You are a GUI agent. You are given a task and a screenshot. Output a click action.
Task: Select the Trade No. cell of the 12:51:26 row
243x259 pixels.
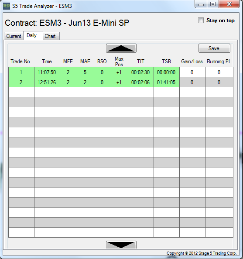(21, 82)
